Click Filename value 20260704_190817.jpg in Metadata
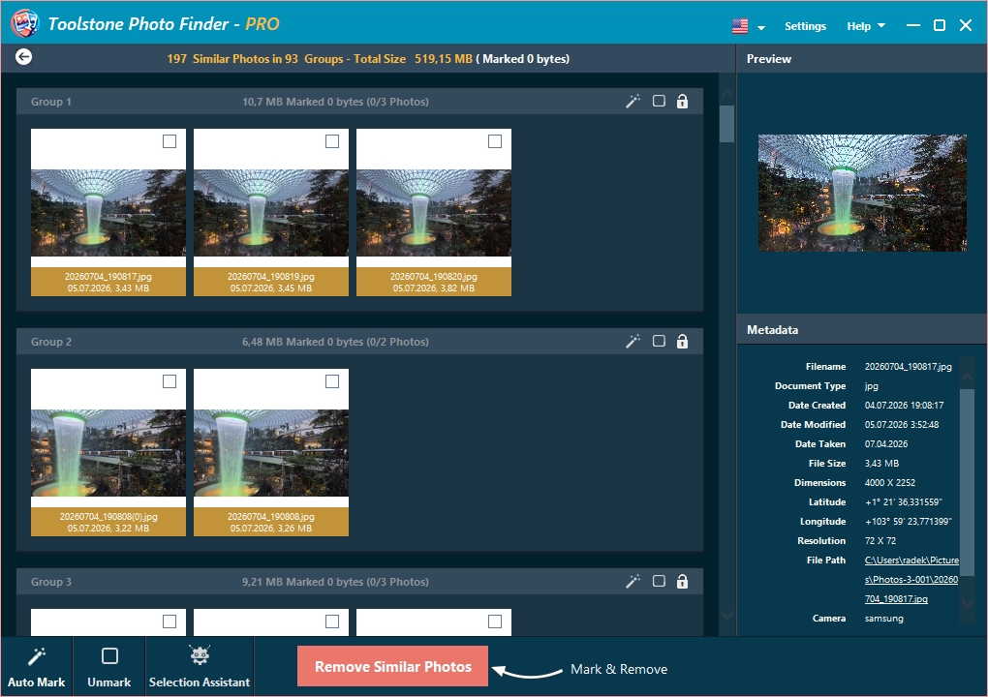The height and width of the screenshot is (697, 988). [x=908, y=366]
